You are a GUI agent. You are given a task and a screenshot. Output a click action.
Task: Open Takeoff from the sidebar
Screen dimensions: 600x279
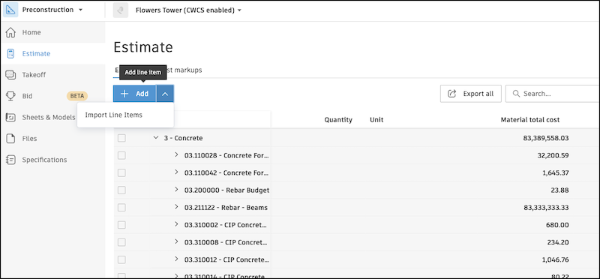[34, 75]
